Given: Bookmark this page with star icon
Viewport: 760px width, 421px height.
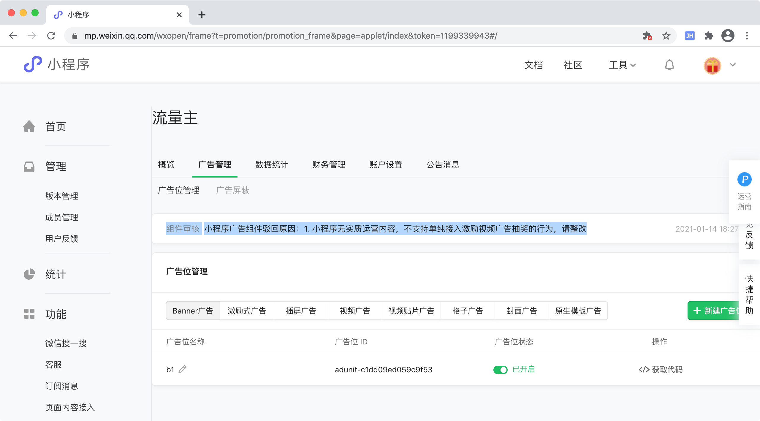Looking at the screenshot, I should (x=666, y=36).
